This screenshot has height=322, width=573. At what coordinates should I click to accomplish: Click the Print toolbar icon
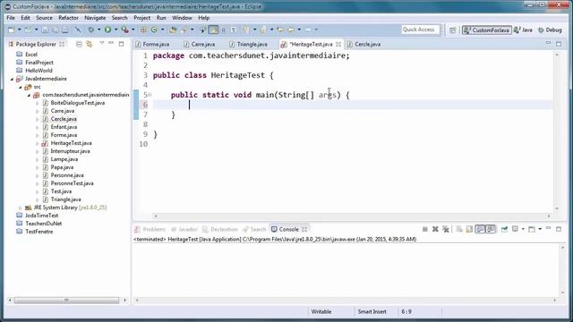(65, 30)
